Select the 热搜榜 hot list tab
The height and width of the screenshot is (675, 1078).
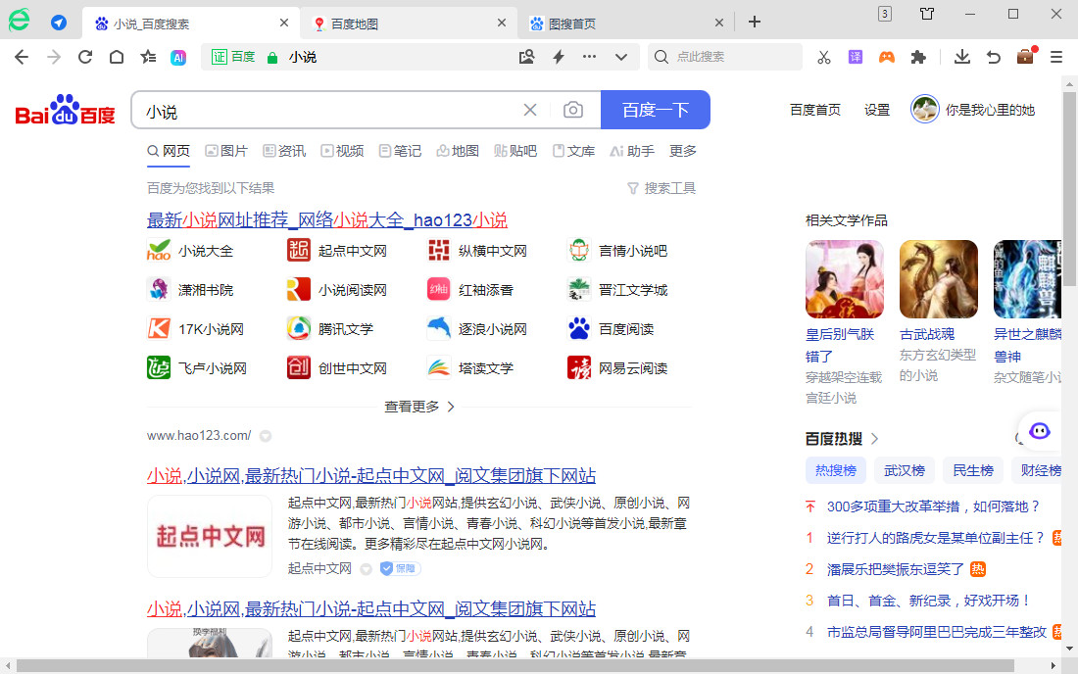[x=835, y=471]
